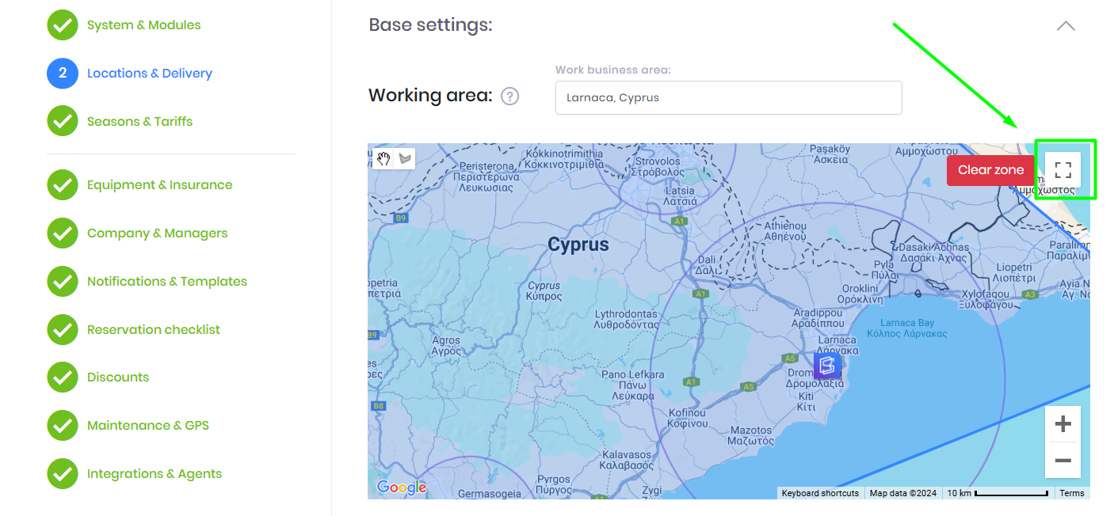Image resolution: width=1114 pixels, height=516 pixels.
Task: Click the Seasons & Tariffs green checkmark
Action: (62, 121)
